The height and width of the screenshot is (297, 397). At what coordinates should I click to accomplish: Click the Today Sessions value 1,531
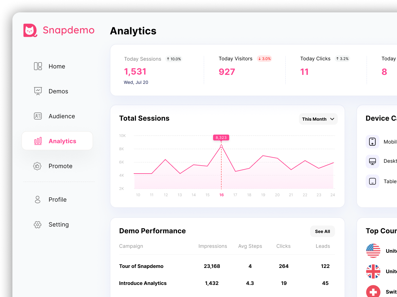[135, 71]
